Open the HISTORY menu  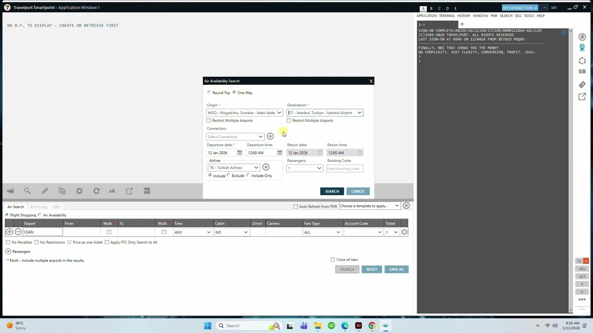coord(464,16)
